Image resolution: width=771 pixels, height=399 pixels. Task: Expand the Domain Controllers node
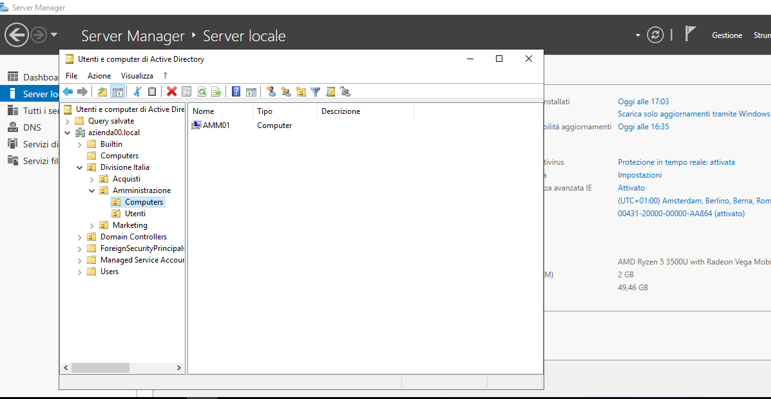pos(80,237)
